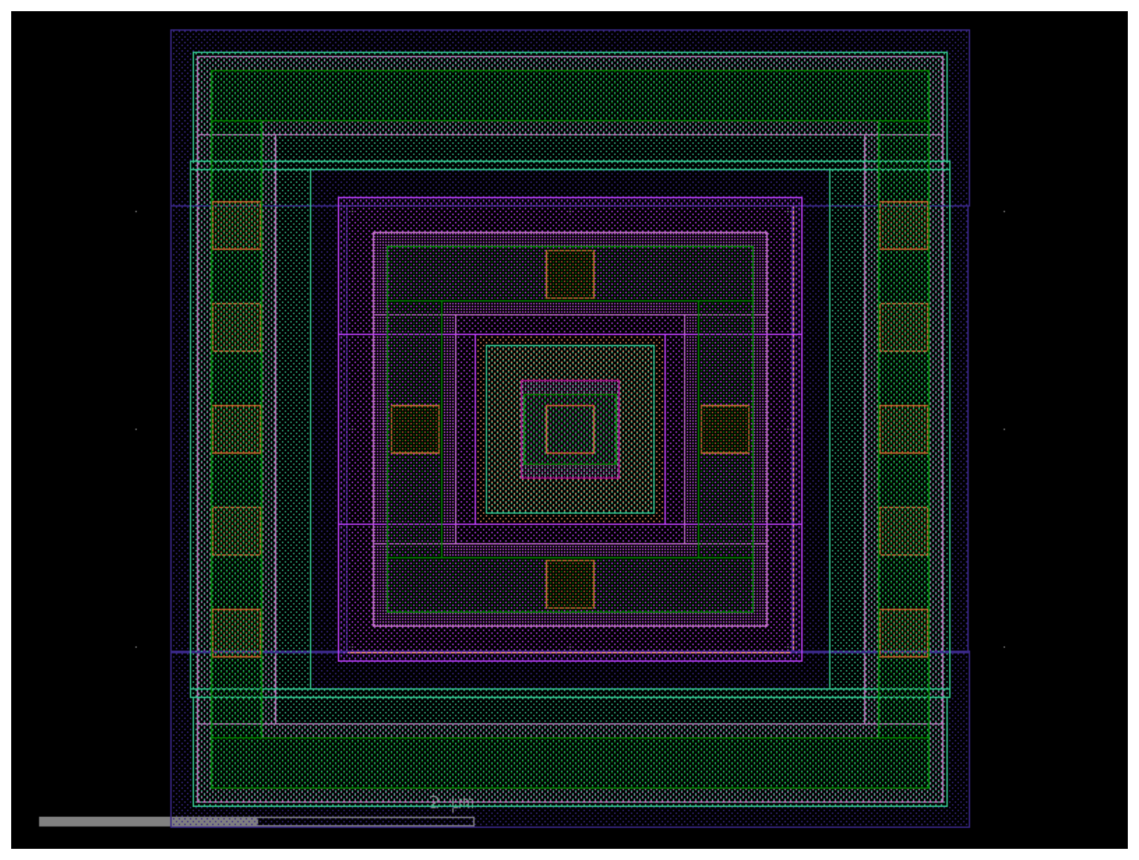1139x860 pixels.
Task: Click the wide green bar at the top
Action: (x=570, y=95)
